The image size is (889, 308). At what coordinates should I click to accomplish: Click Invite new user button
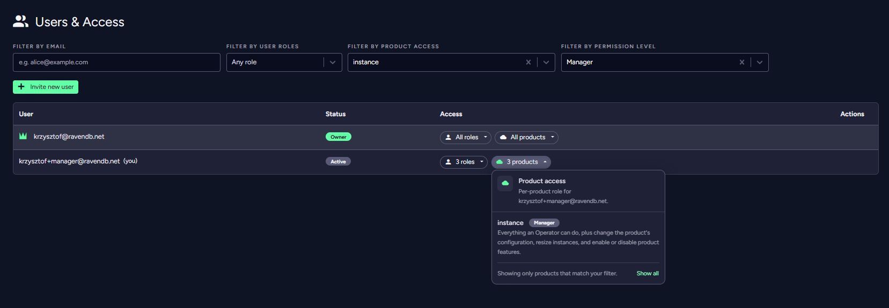46,87
